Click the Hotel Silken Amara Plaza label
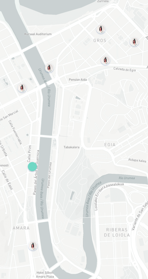 point(45,275)
